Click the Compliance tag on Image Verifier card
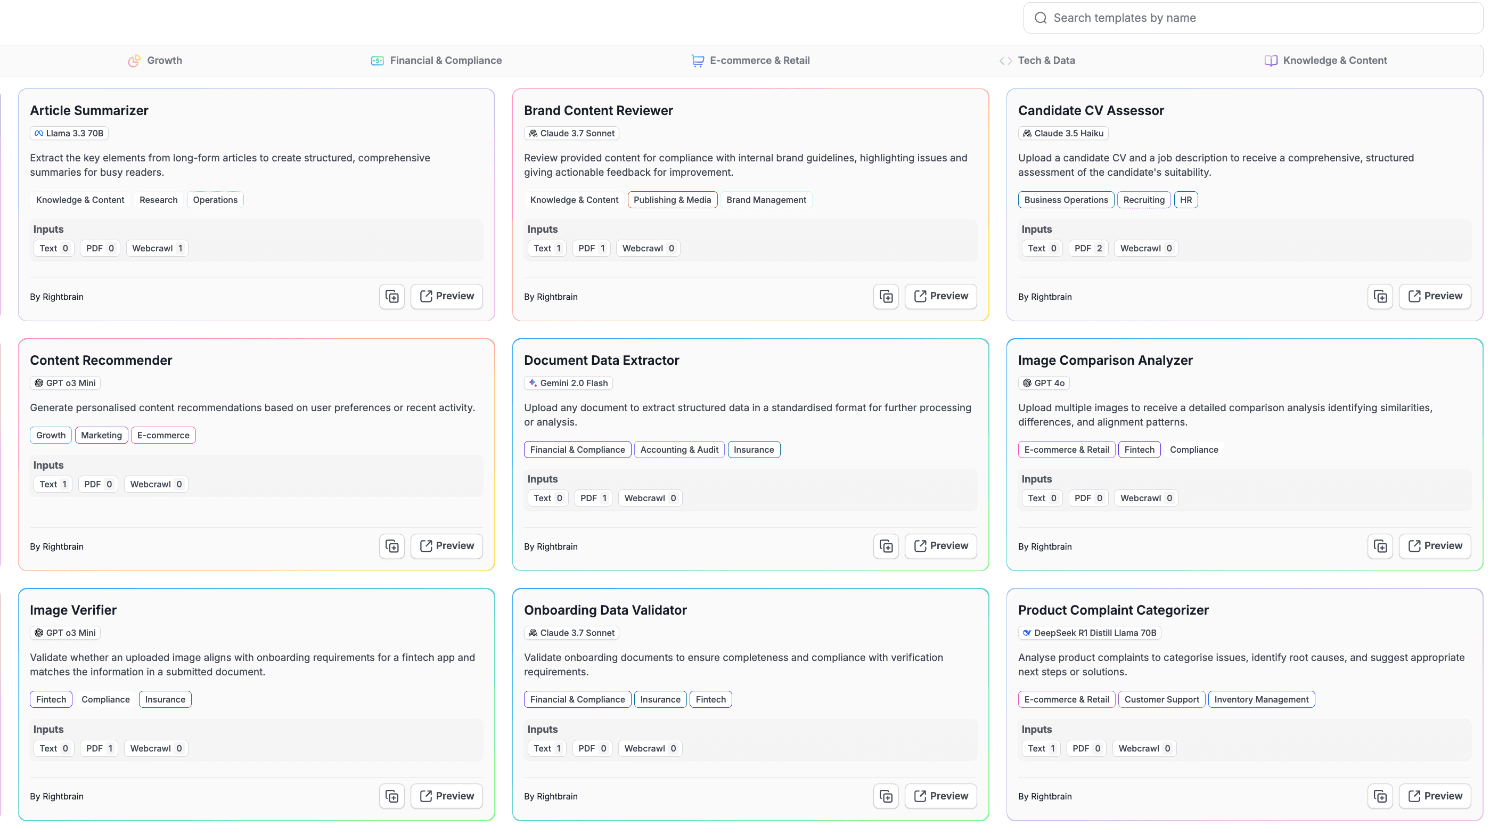The image size is (1490, 833). pos(106,700)
